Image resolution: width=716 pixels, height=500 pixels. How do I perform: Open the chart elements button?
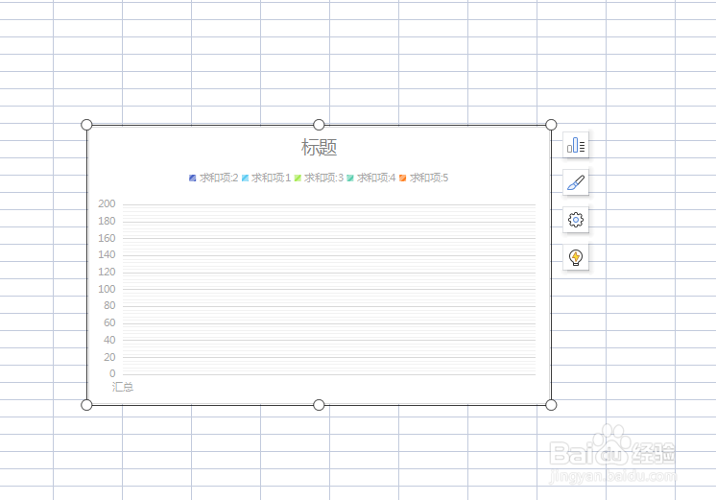coord(575,145)
